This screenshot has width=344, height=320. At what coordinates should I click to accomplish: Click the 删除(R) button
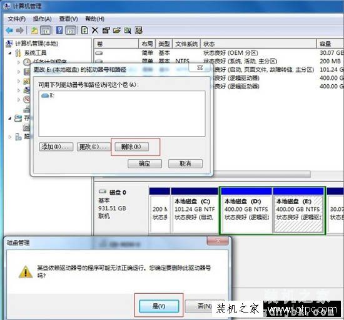pyautogui.click(x=131, y=147)
